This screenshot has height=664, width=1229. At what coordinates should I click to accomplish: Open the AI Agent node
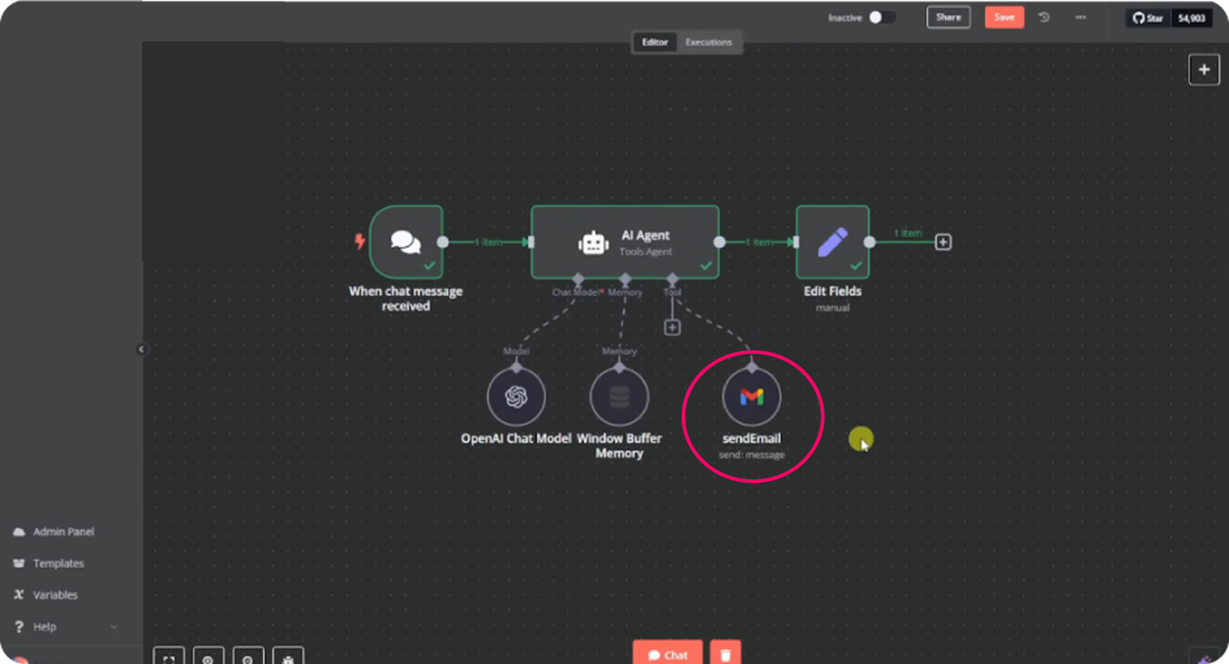click(625, 242)
